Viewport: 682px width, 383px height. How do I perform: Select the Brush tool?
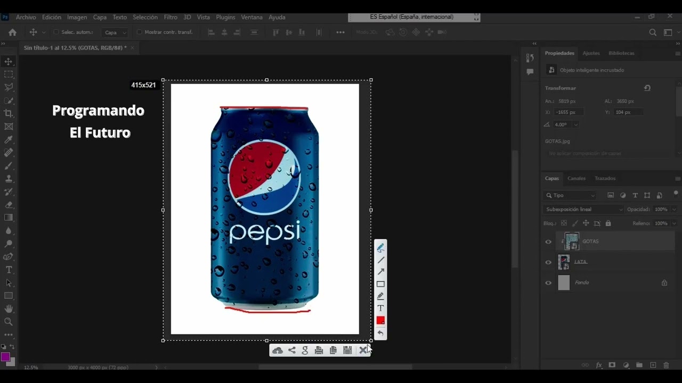tap(9, 165)
